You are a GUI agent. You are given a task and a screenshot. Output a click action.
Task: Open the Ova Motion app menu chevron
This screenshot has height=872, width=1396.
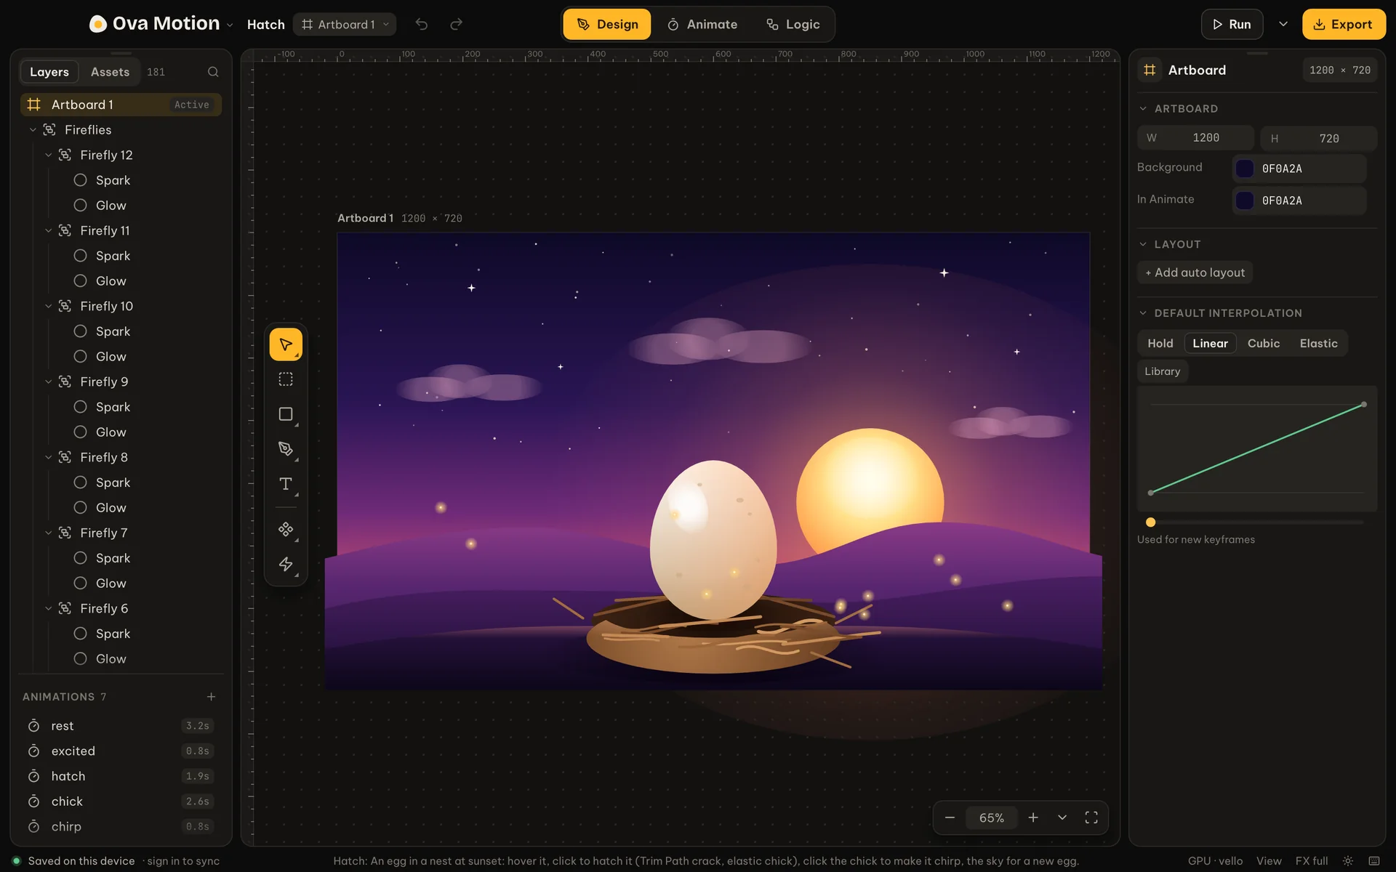pyautogui.click(x=230, y=25)
